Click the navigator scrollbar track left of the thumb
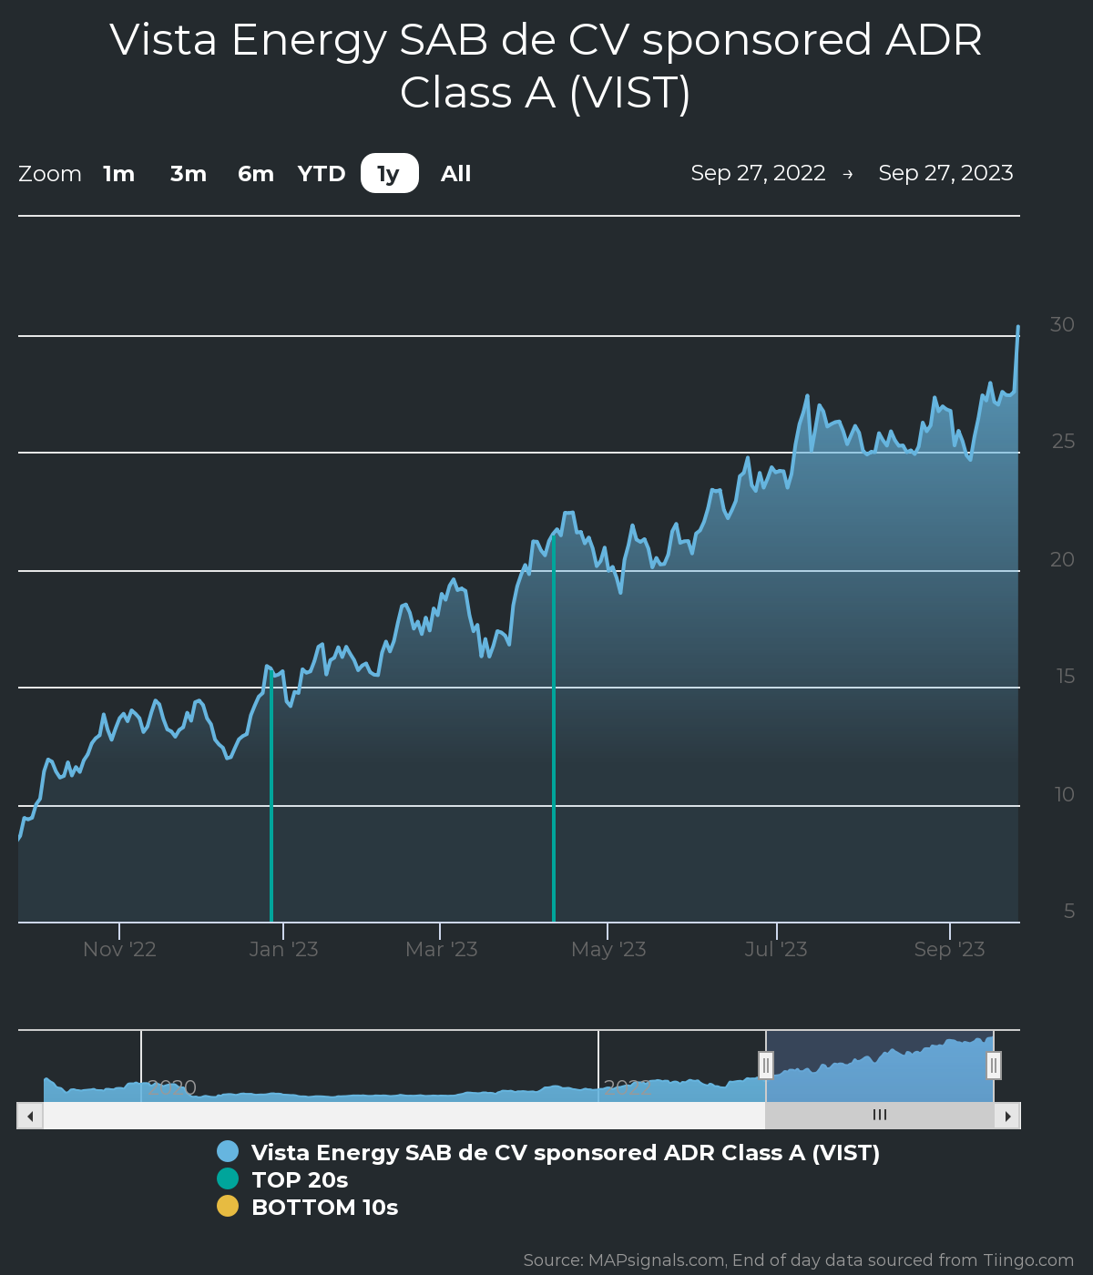The width and height of the screenshot is (1093, 1275). tap(403, 1116)
